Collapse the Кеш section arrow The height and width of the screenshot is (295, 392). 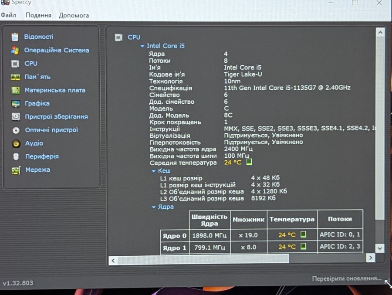153,171
